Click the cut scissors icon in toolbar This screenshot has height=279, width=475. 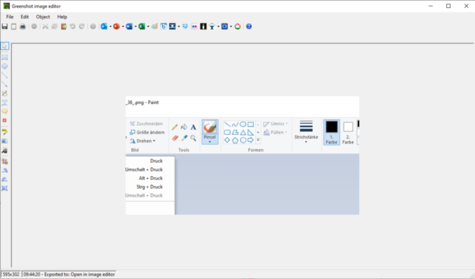click(x=45, y=27)
